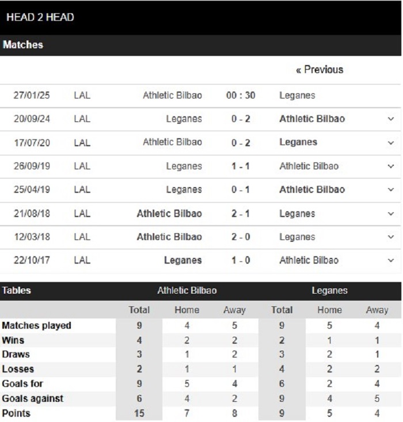Image resolution: width=403 pixels, height=422 pixels.
Task: Expand the 17/07/20 match details chevron
Action: click(x=390, y=143)
